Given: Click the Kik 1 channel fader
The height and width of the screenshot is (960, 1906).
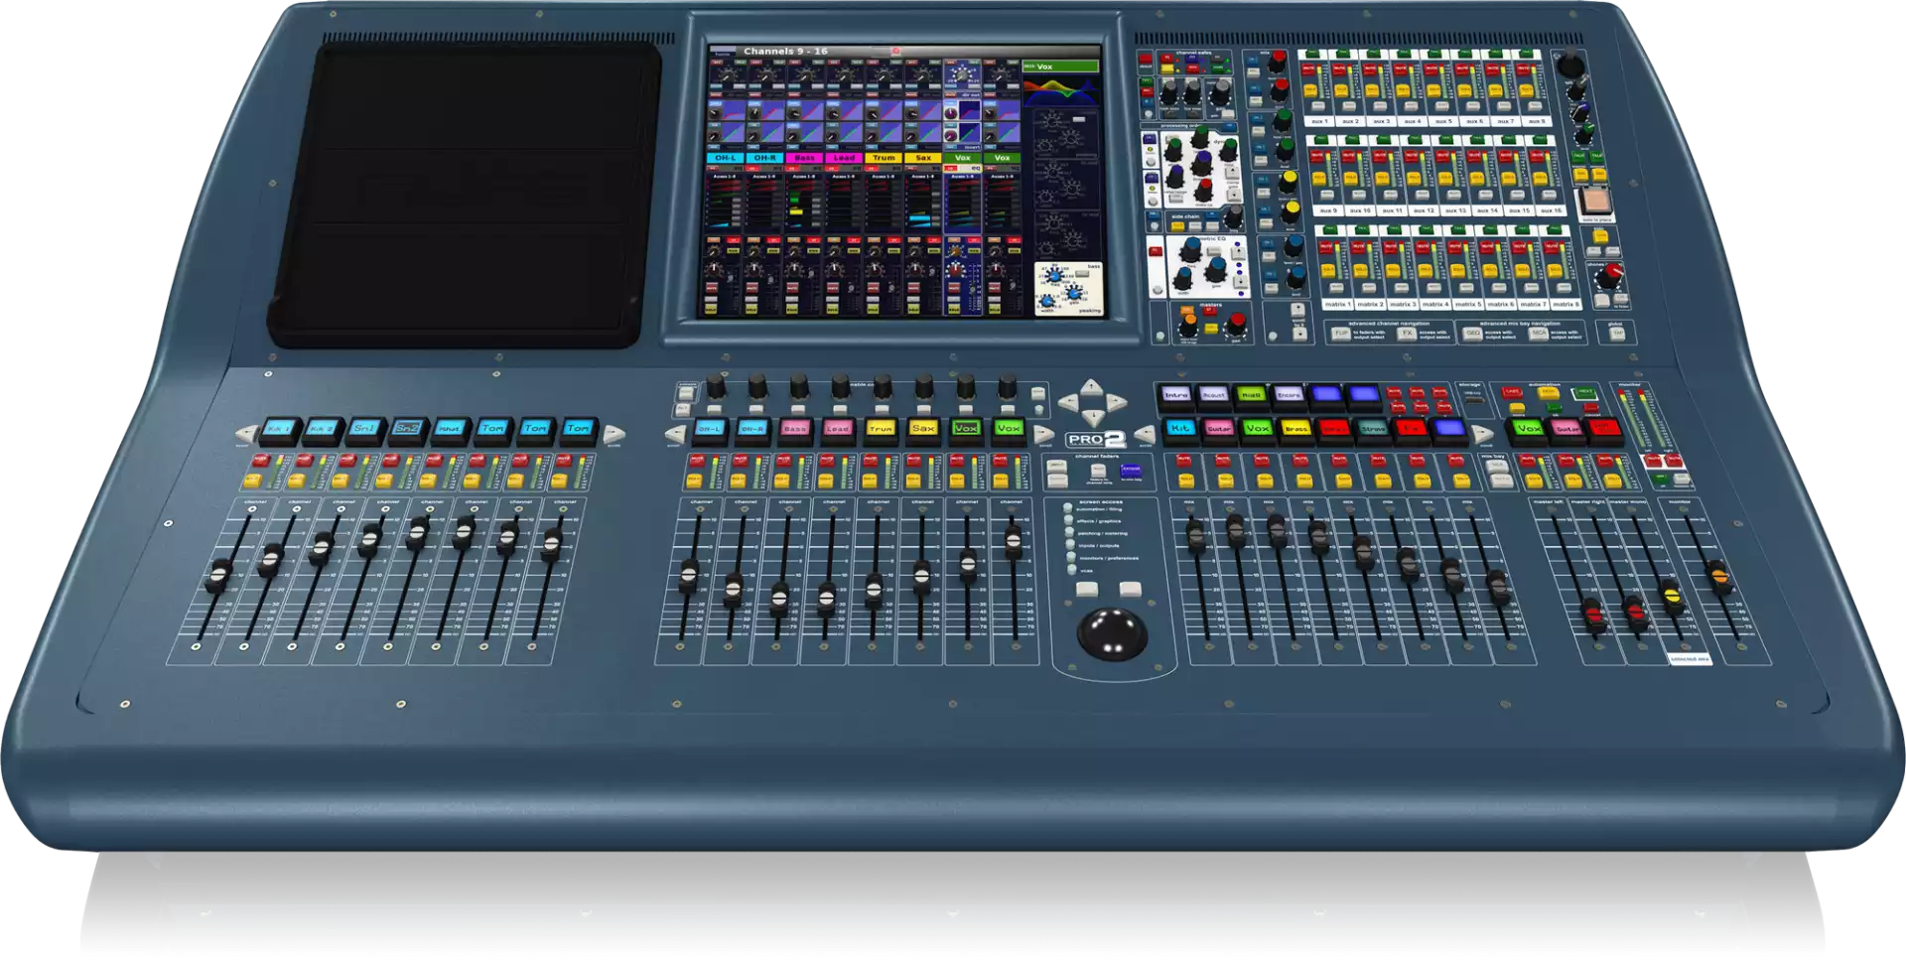Looking at the screenshot, I should 219,575.
